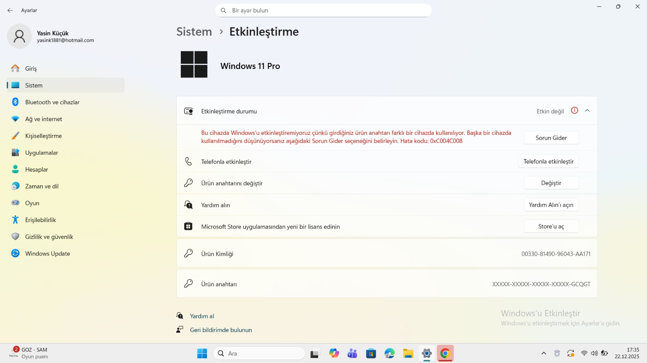Viewport: 647px width, 363px height.
Task: Launch Copilot from the taskbar
Action: 334,353
